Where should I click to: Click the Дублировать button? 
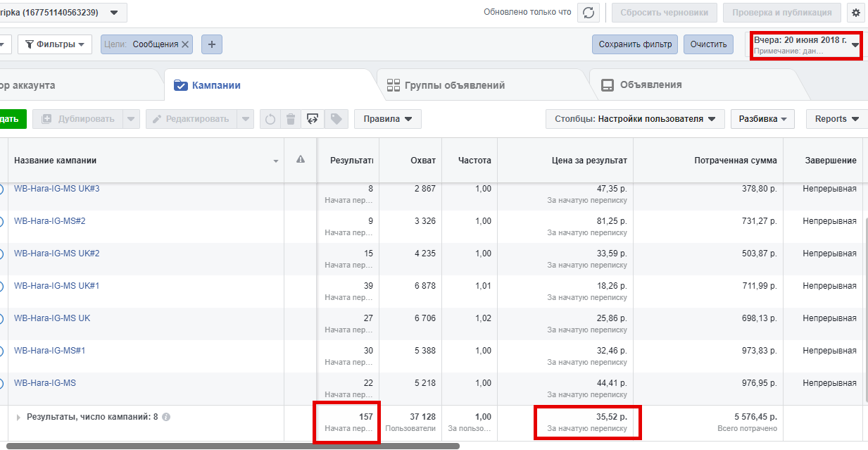[78, 119]
